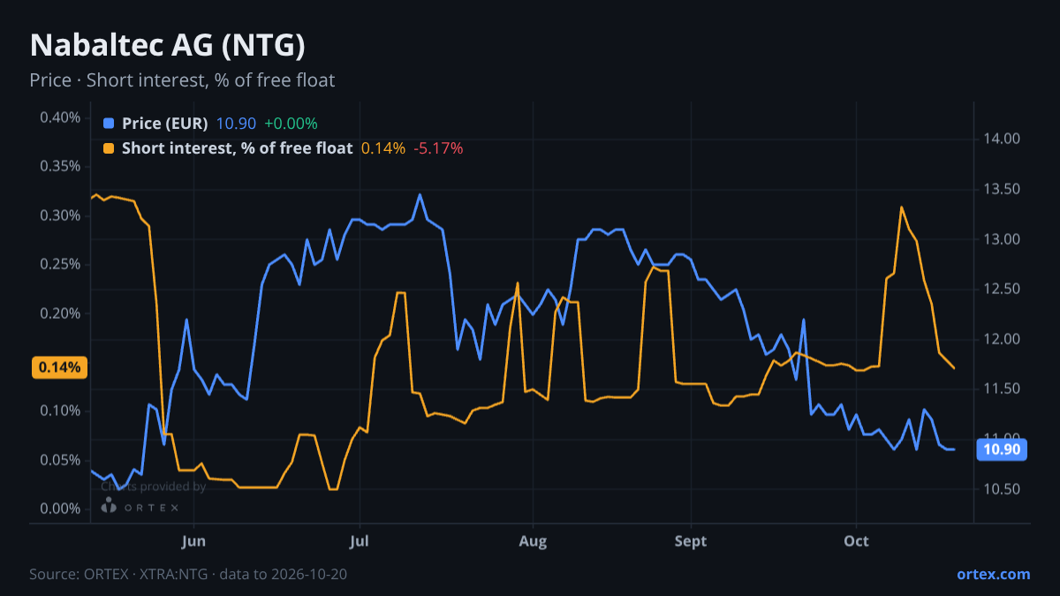Click the orange 0.14% axis value badge

click(59, 367)
